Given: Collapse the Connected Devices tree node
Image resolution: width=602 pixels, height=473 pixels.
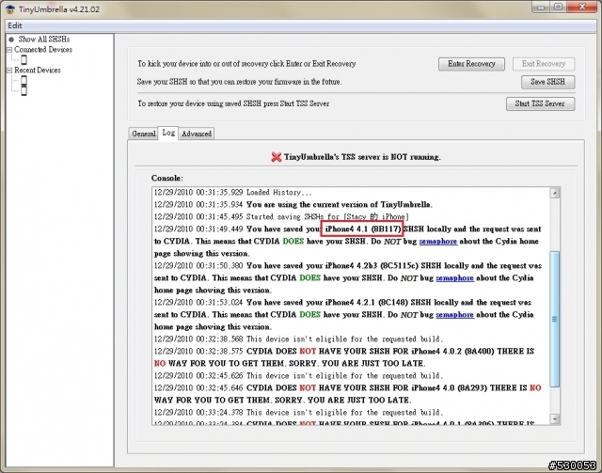Looking at the screenshot, I should click(9, 50).
